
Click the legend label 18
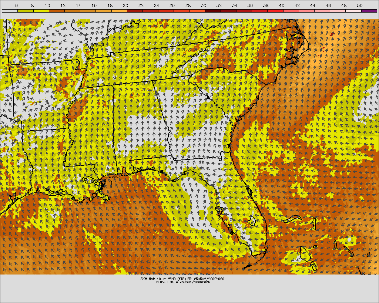tap(110, 5)
